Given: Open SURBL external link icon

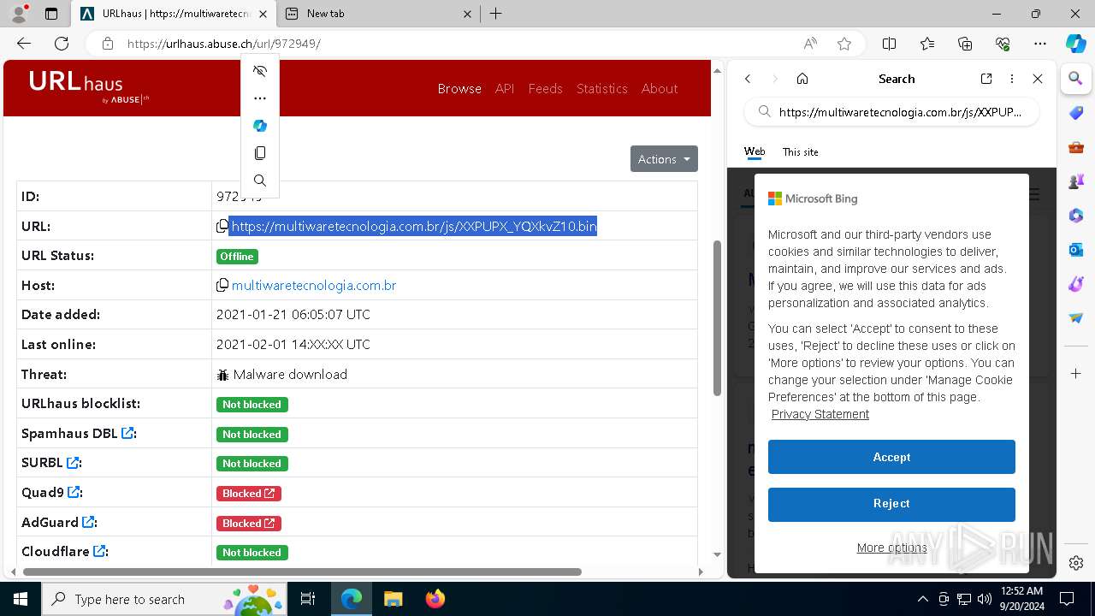Looking at the screenshot, I should coord(74,463).
